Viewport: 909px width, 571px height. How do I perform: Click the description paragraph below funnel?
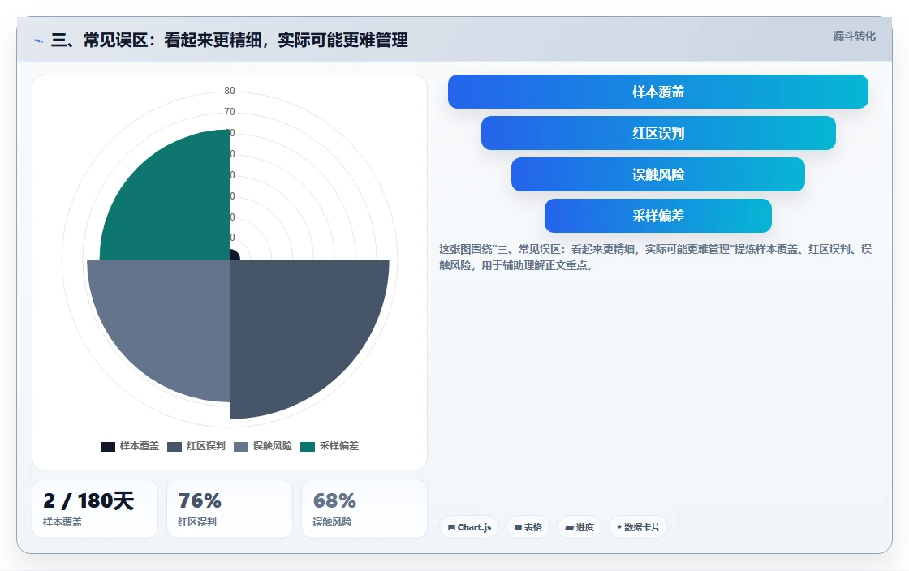click(x=655, y=257)
